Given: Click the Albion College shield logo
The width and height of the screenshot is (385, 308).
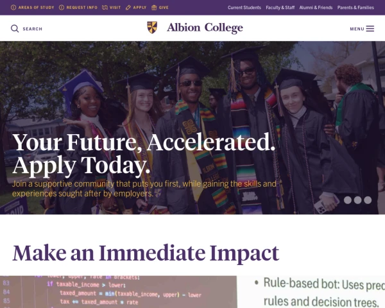Looking at the screenshot, I should (152, 28).
